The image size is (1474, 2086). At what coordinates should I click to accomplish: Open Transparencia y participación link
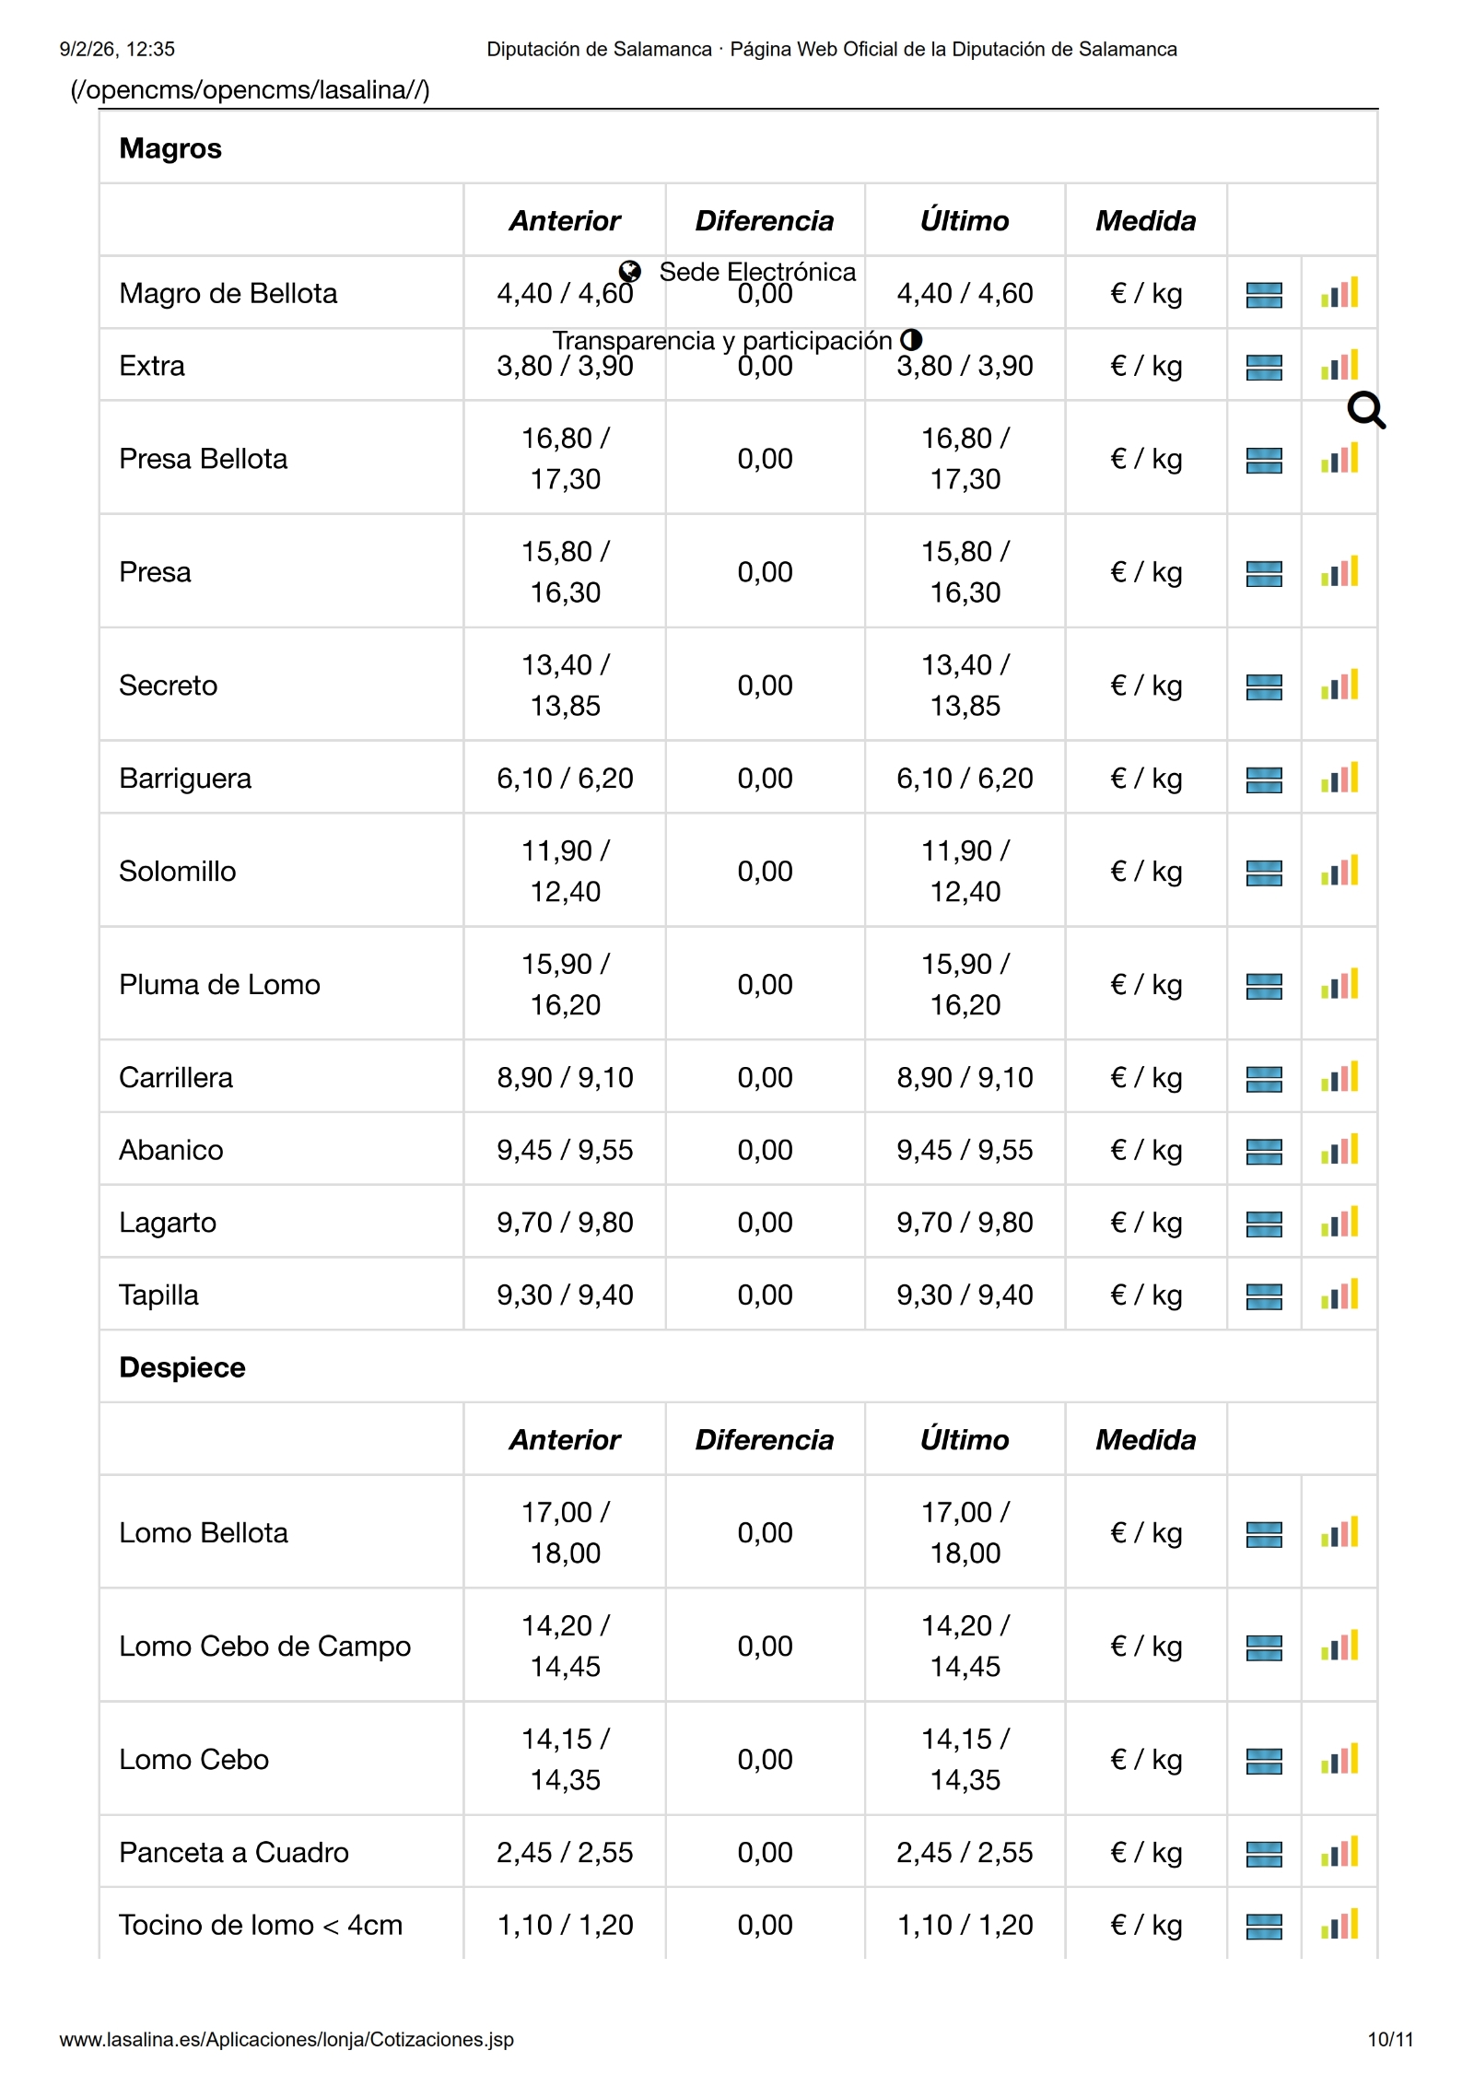click(x=722, y=340)
